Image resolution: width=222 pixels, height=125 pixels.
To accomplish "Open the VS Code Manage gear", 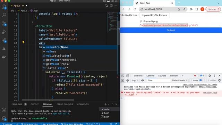I will [4, 118].
